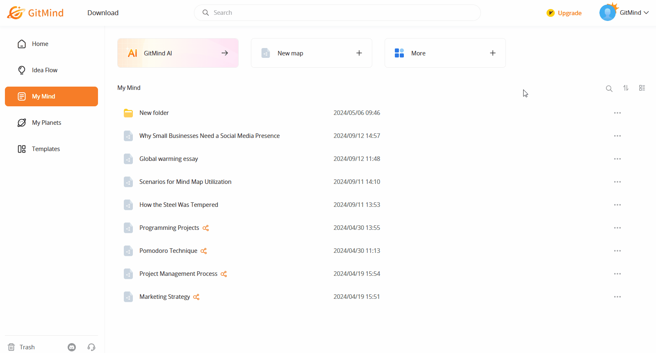Navigate to My Planets

click(46, 123)
